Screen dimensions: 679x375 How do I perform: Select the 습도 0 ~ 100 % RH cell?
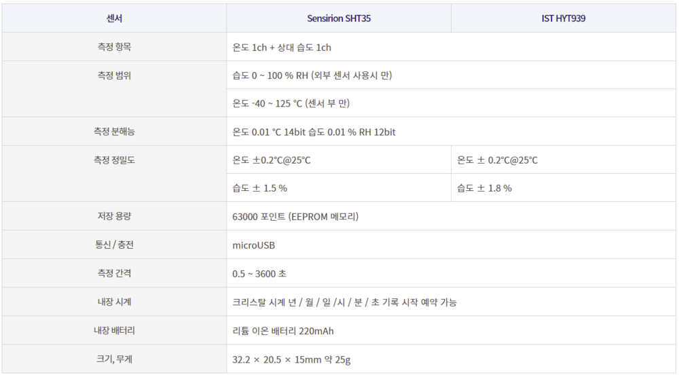(x=312, y=75)
